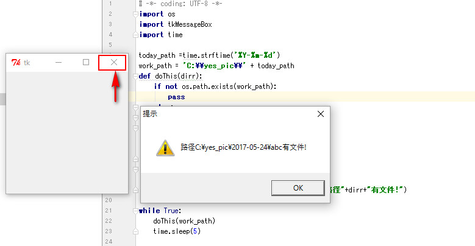Click line number 3 in the gutter

(110, 24)
